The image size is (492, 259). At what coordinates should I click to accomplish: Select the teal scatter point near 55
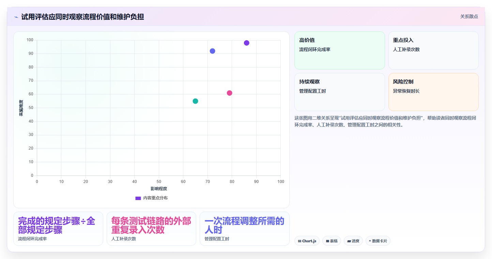click(195, 101)
